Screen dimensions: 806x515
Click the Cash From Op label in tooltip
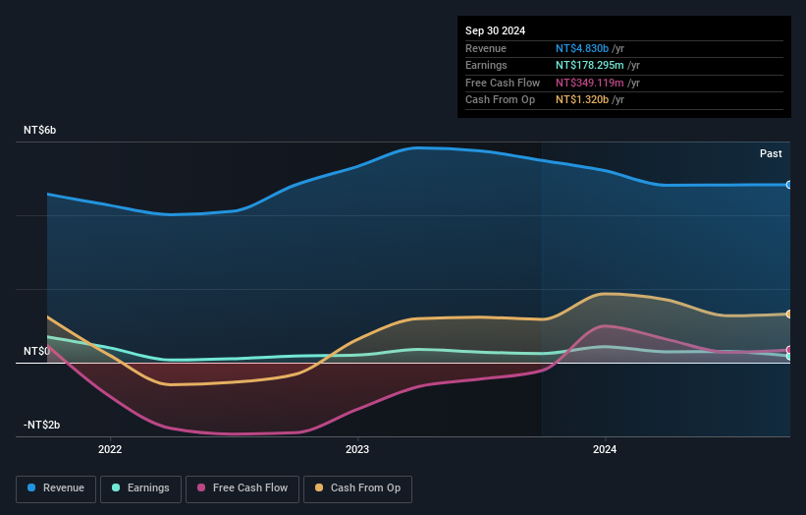[x=500, y=100]
